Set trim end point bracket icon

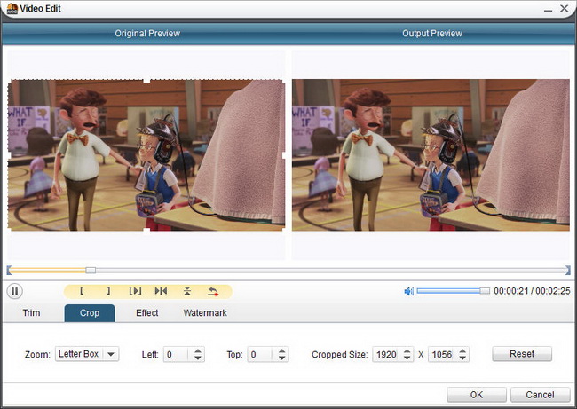coord(108,291)
